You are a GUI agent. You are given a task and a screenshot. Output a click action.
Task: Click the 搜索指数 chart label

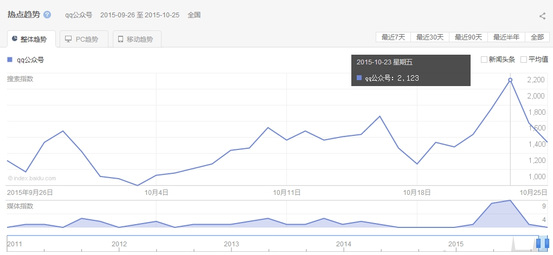pos(20,79)
